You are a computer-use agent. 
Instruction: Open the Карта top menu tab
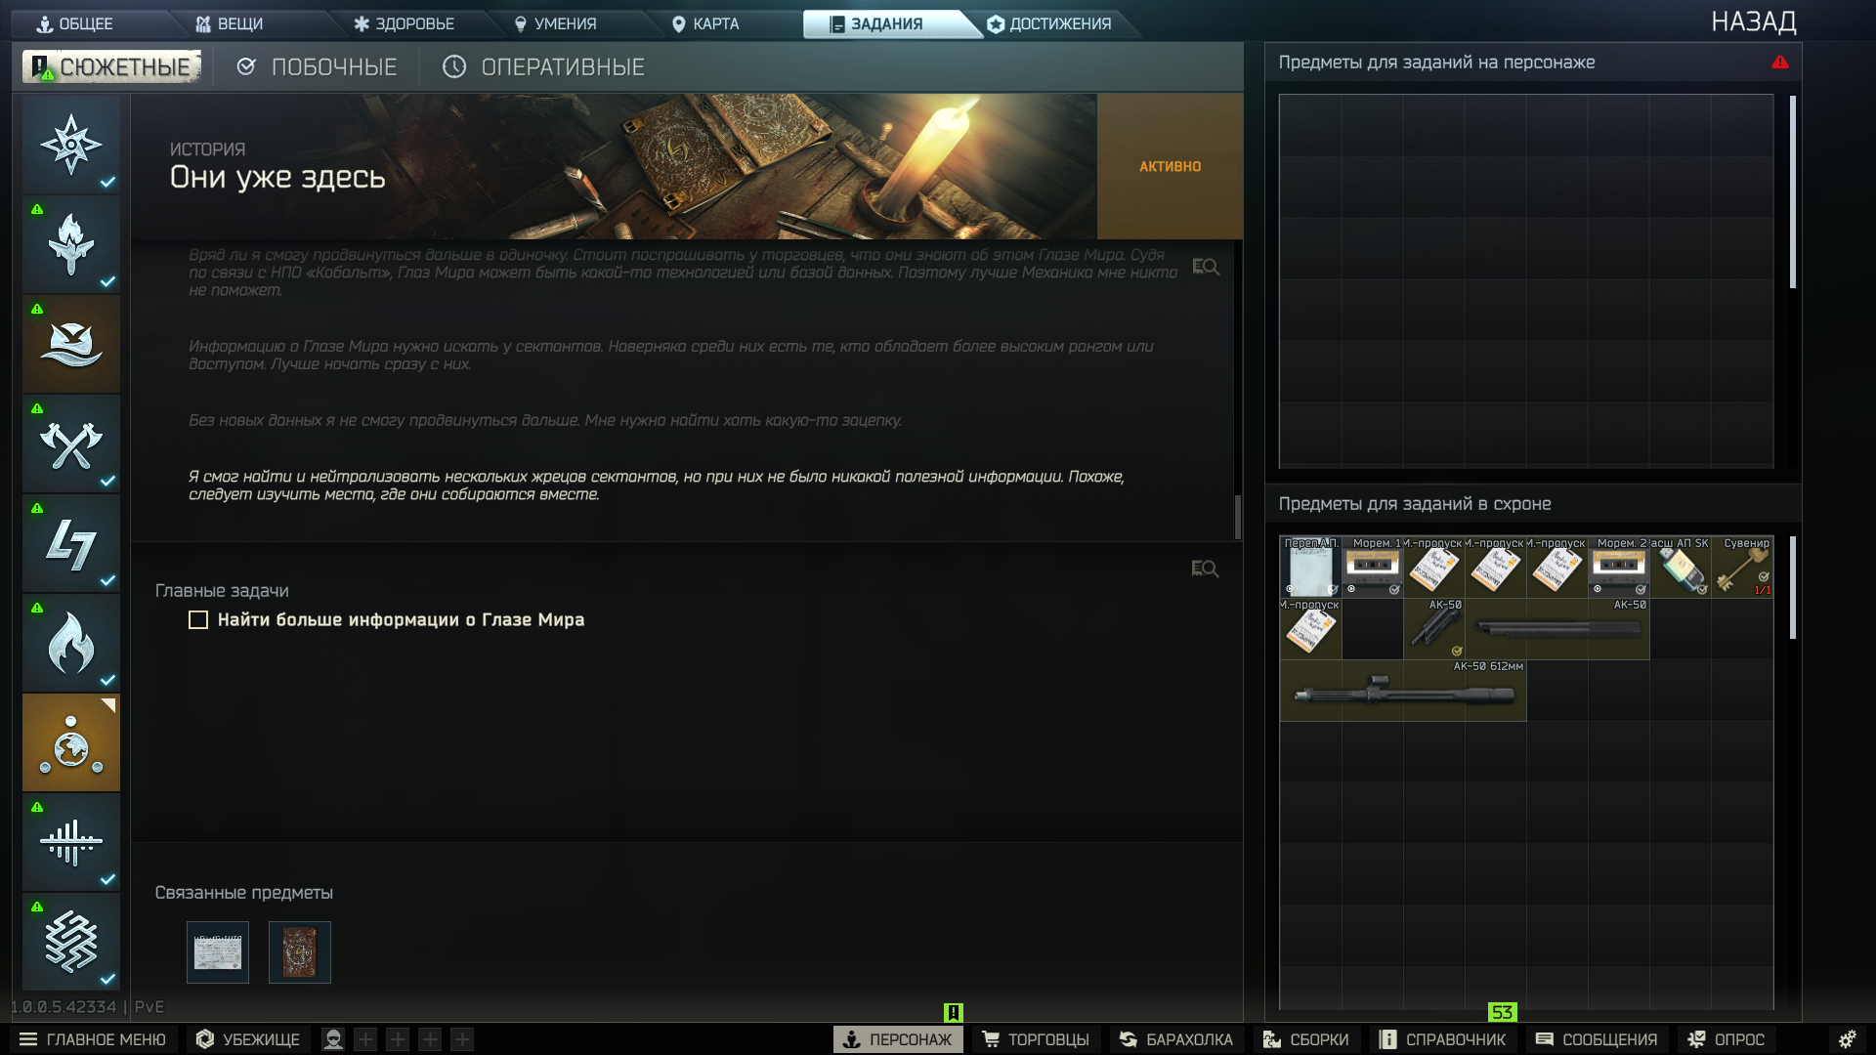(x=705, y=23)
